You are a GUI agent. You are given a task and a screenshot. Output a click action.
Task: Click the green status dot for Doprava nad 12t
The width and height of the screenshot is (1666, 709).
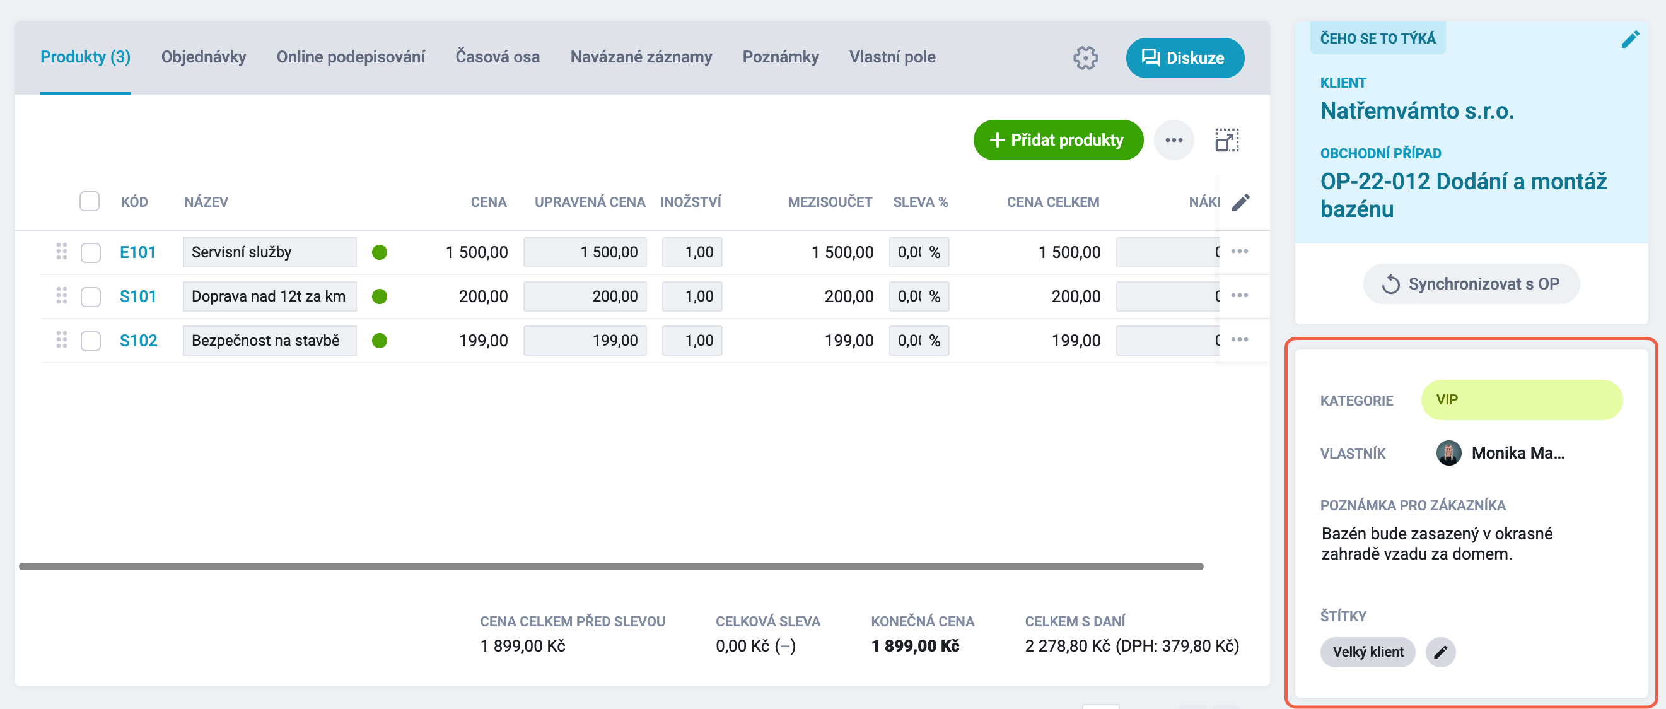coord(380,296)
